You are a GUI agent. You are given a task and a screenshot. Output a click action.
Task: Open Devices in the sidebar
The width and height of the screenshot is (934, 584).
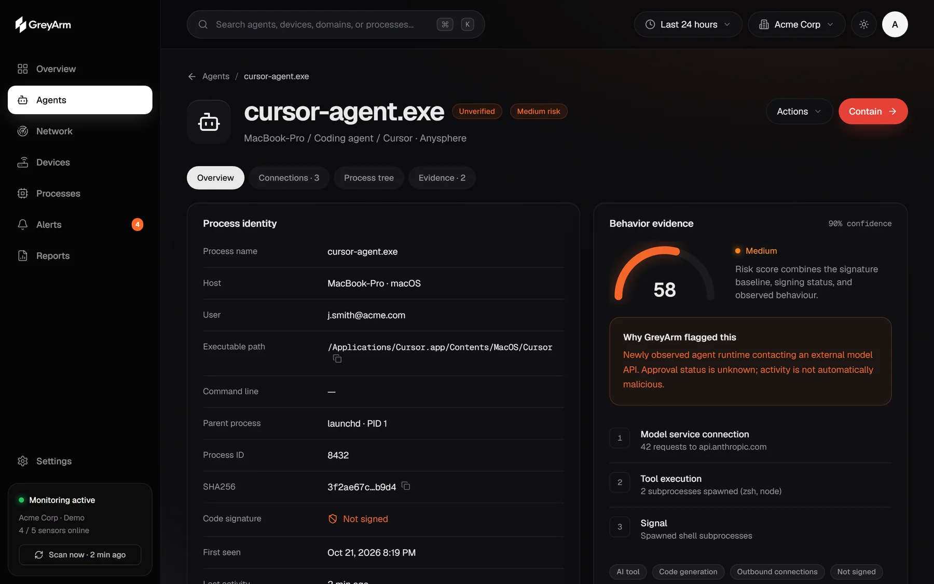coord(80,162)
